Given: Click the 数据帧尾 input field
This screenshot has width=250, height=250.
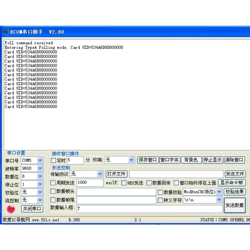Looking at the screenshot, I should coord(116,200).
